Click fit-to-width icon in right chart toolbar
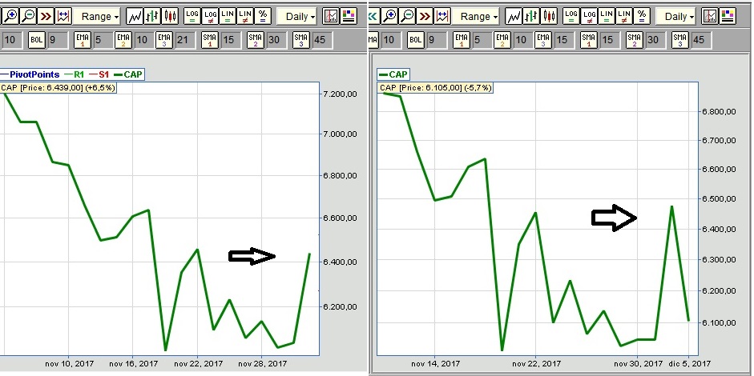 tap(442, 16)
